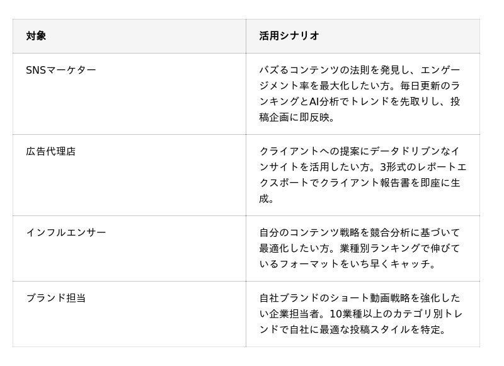
Task: Click the "対象" column header
Action: tap(36, 36)
